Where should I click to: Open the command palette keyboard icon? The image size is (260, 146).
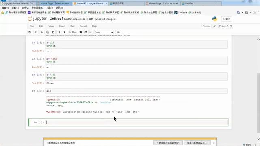click(x=118, y=32)
